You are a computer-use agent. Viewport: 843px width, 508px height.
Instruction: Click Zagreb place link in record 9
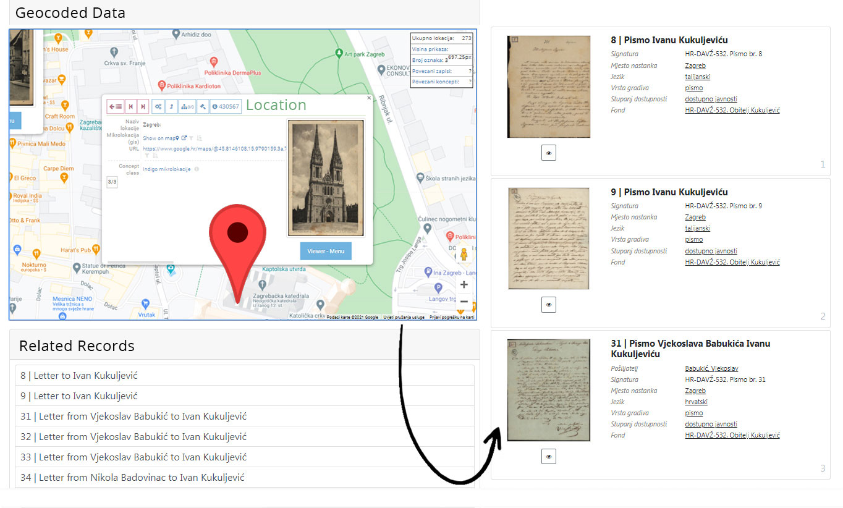pos(695,217)
